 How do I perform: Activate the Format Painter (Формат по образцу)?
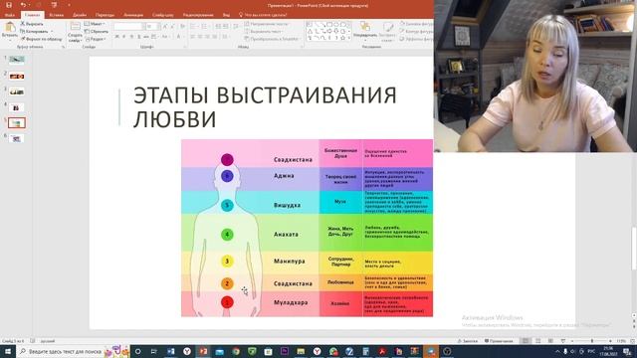pyautogui.click(x=41, y=39)
